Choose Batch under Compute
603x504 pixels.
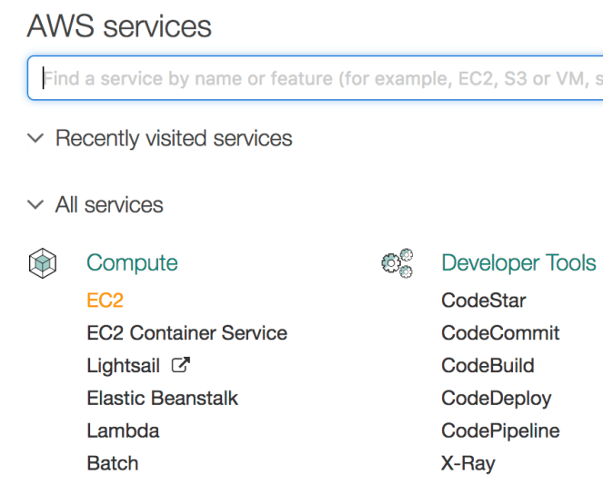tap(113, 463)
